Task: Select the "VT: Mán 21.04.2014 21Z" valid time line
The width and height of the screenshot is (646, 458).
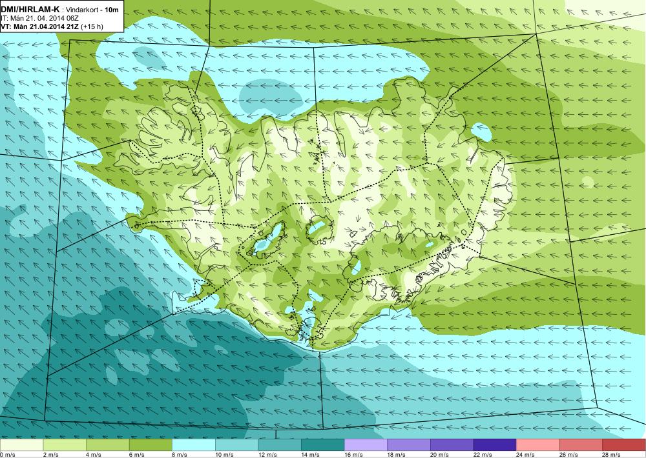Action: 40,26
